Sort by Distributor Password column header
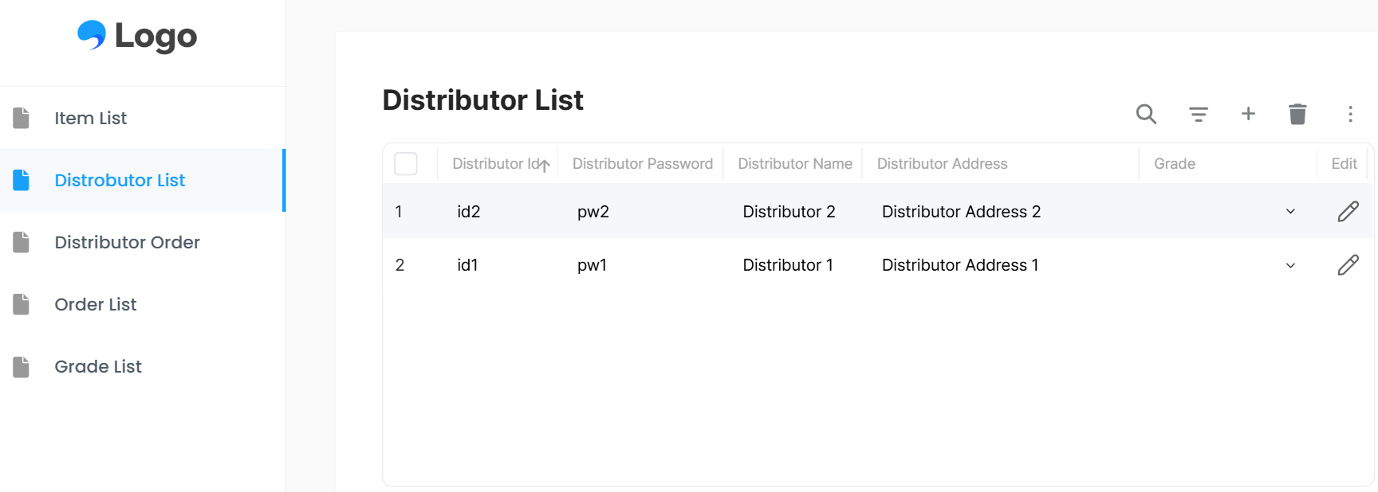The width and height of the screenshot is (1378, 492). tap(642, 163)
